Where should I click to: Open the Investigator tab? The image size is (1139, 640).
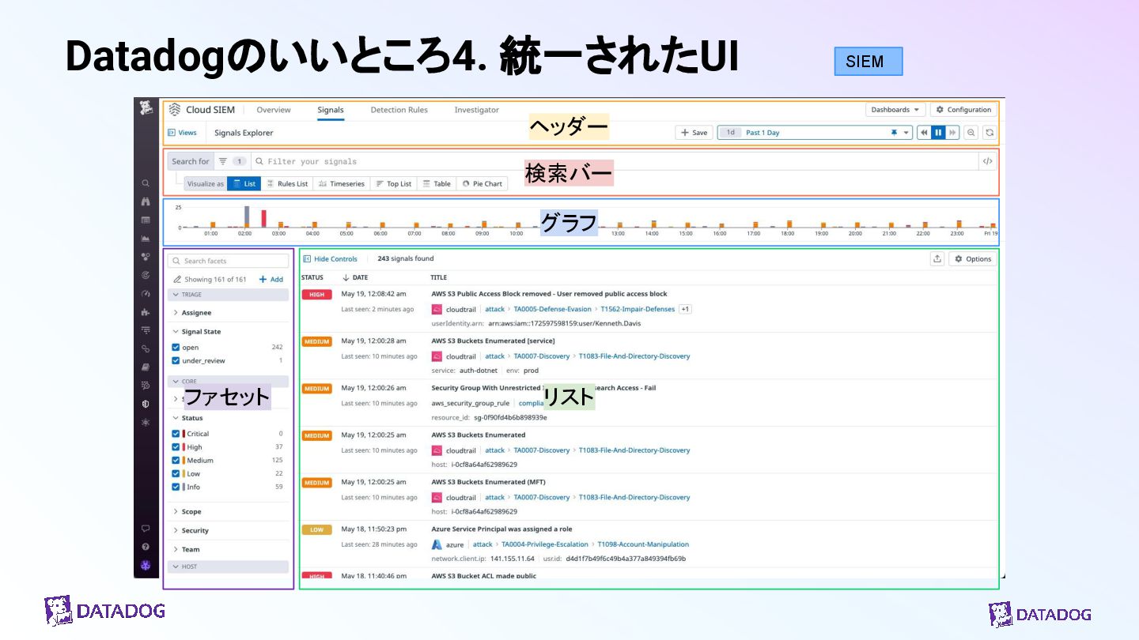[477, 110]
